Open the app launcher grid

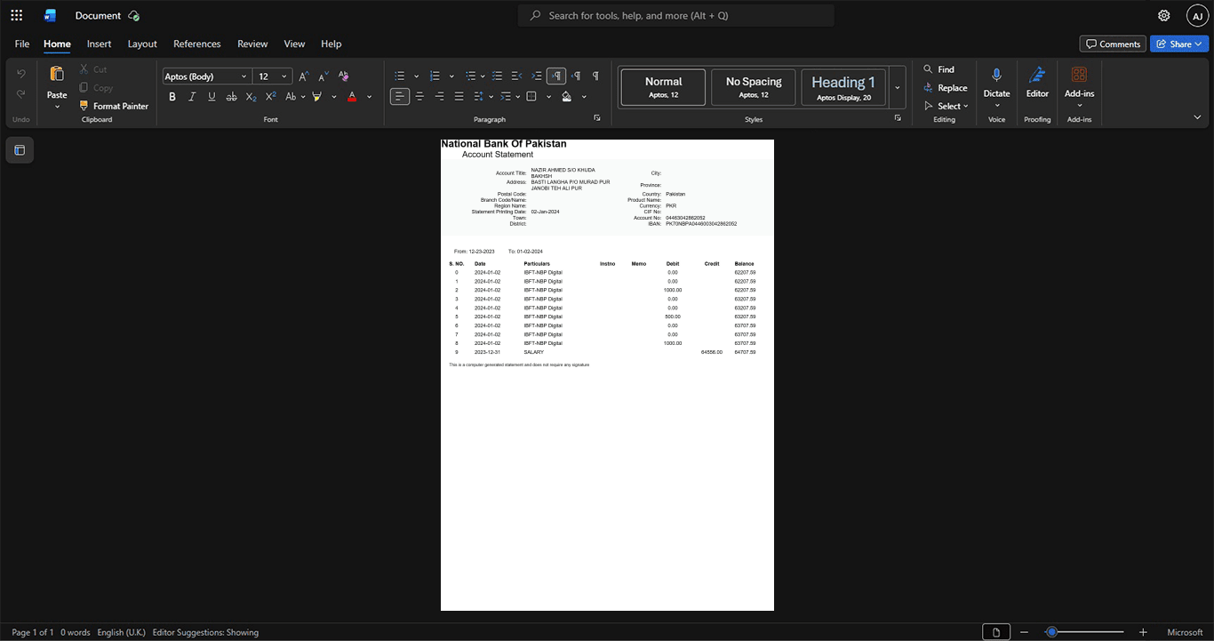point(16,15)
